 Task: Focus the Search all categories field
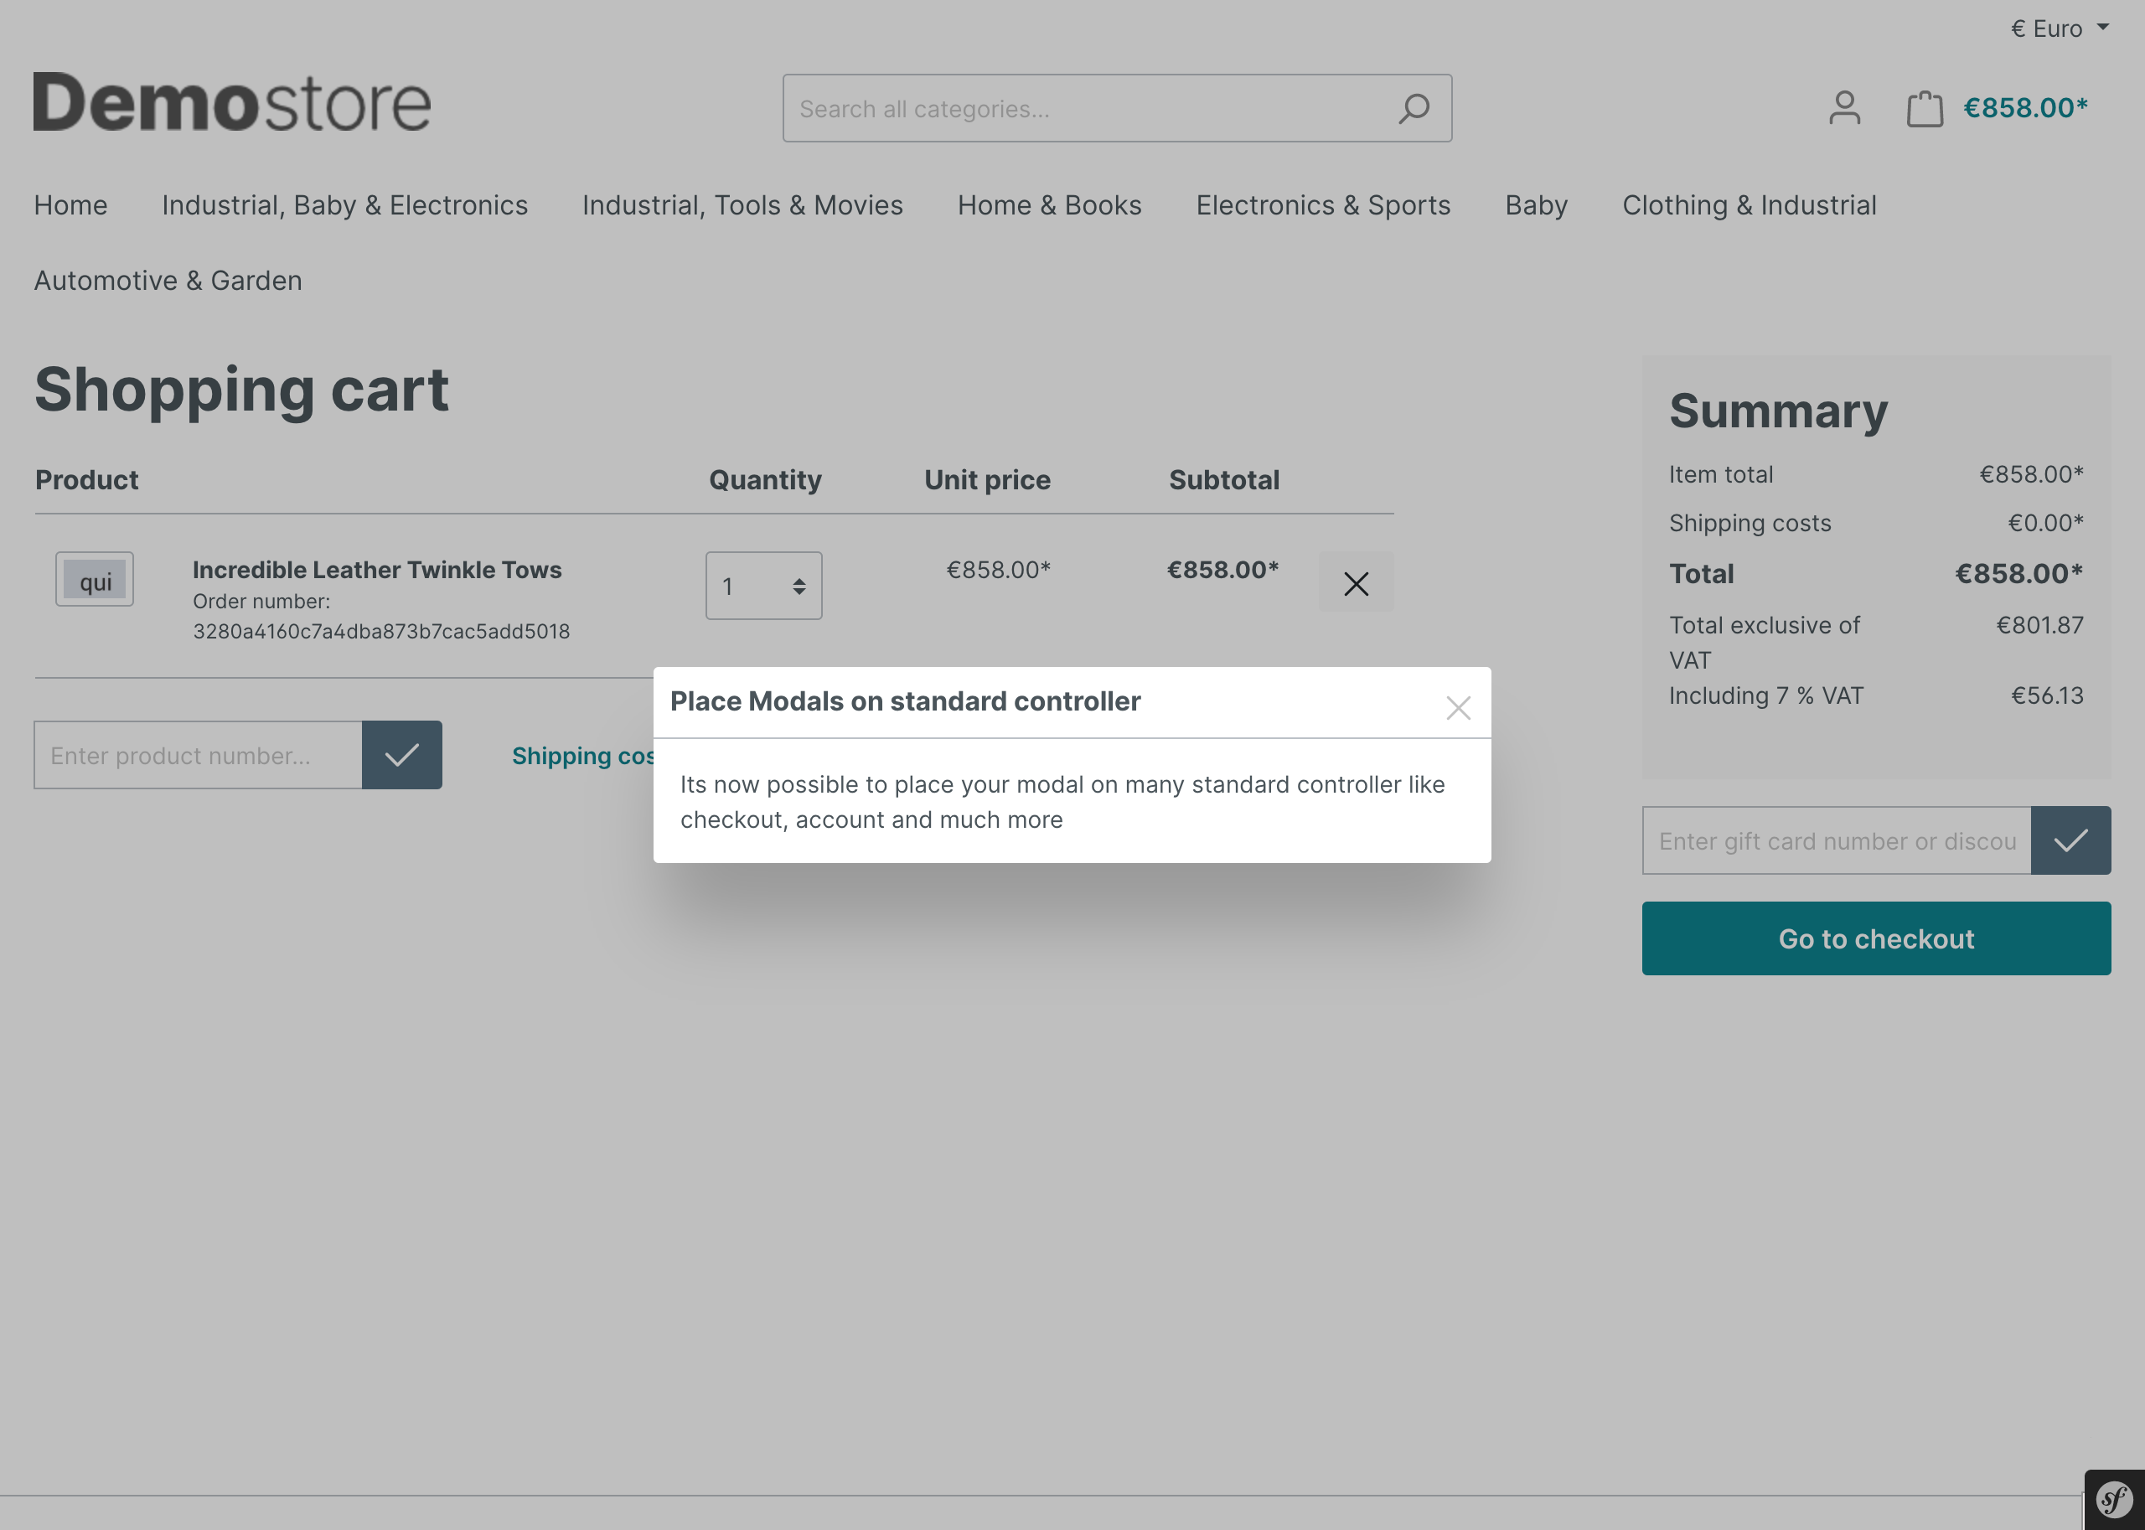click(1083, 108)
